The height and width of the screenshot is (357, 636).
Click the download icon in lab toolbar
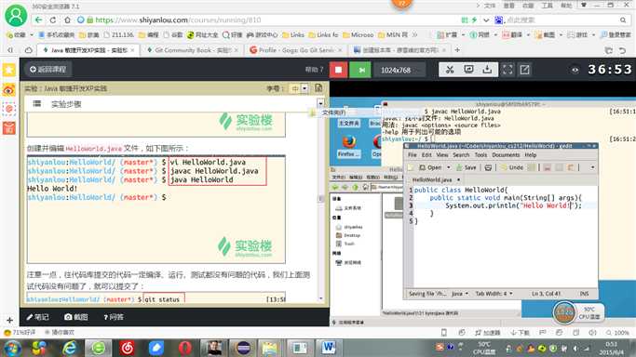487,70
